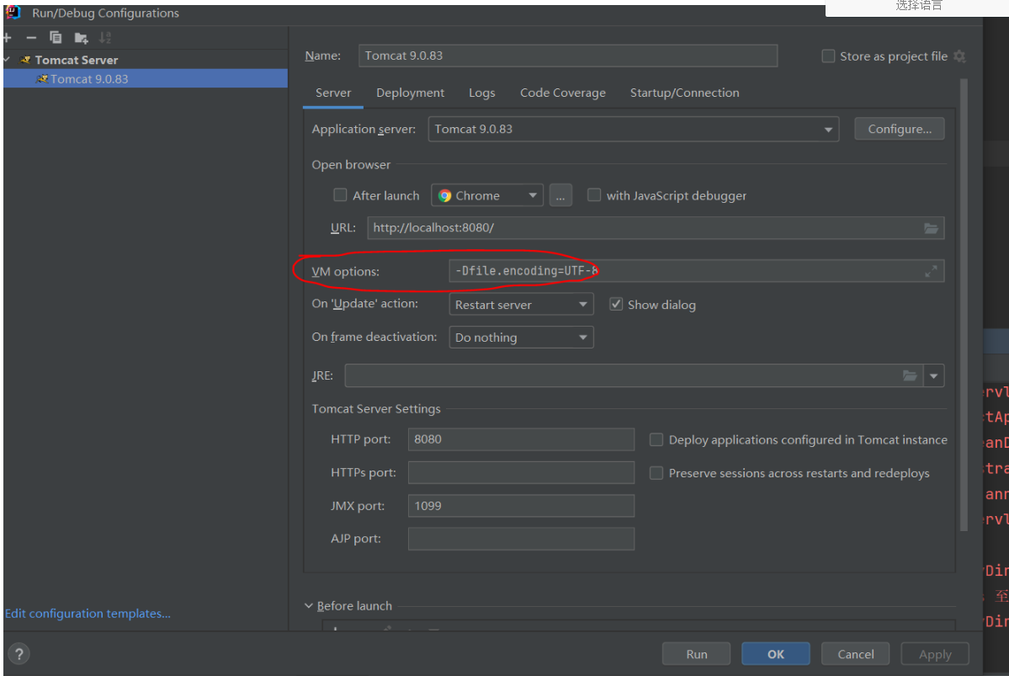Click the Open browser section label
The height and width of the screenshot is (681, 1009).
coord(351,165)
